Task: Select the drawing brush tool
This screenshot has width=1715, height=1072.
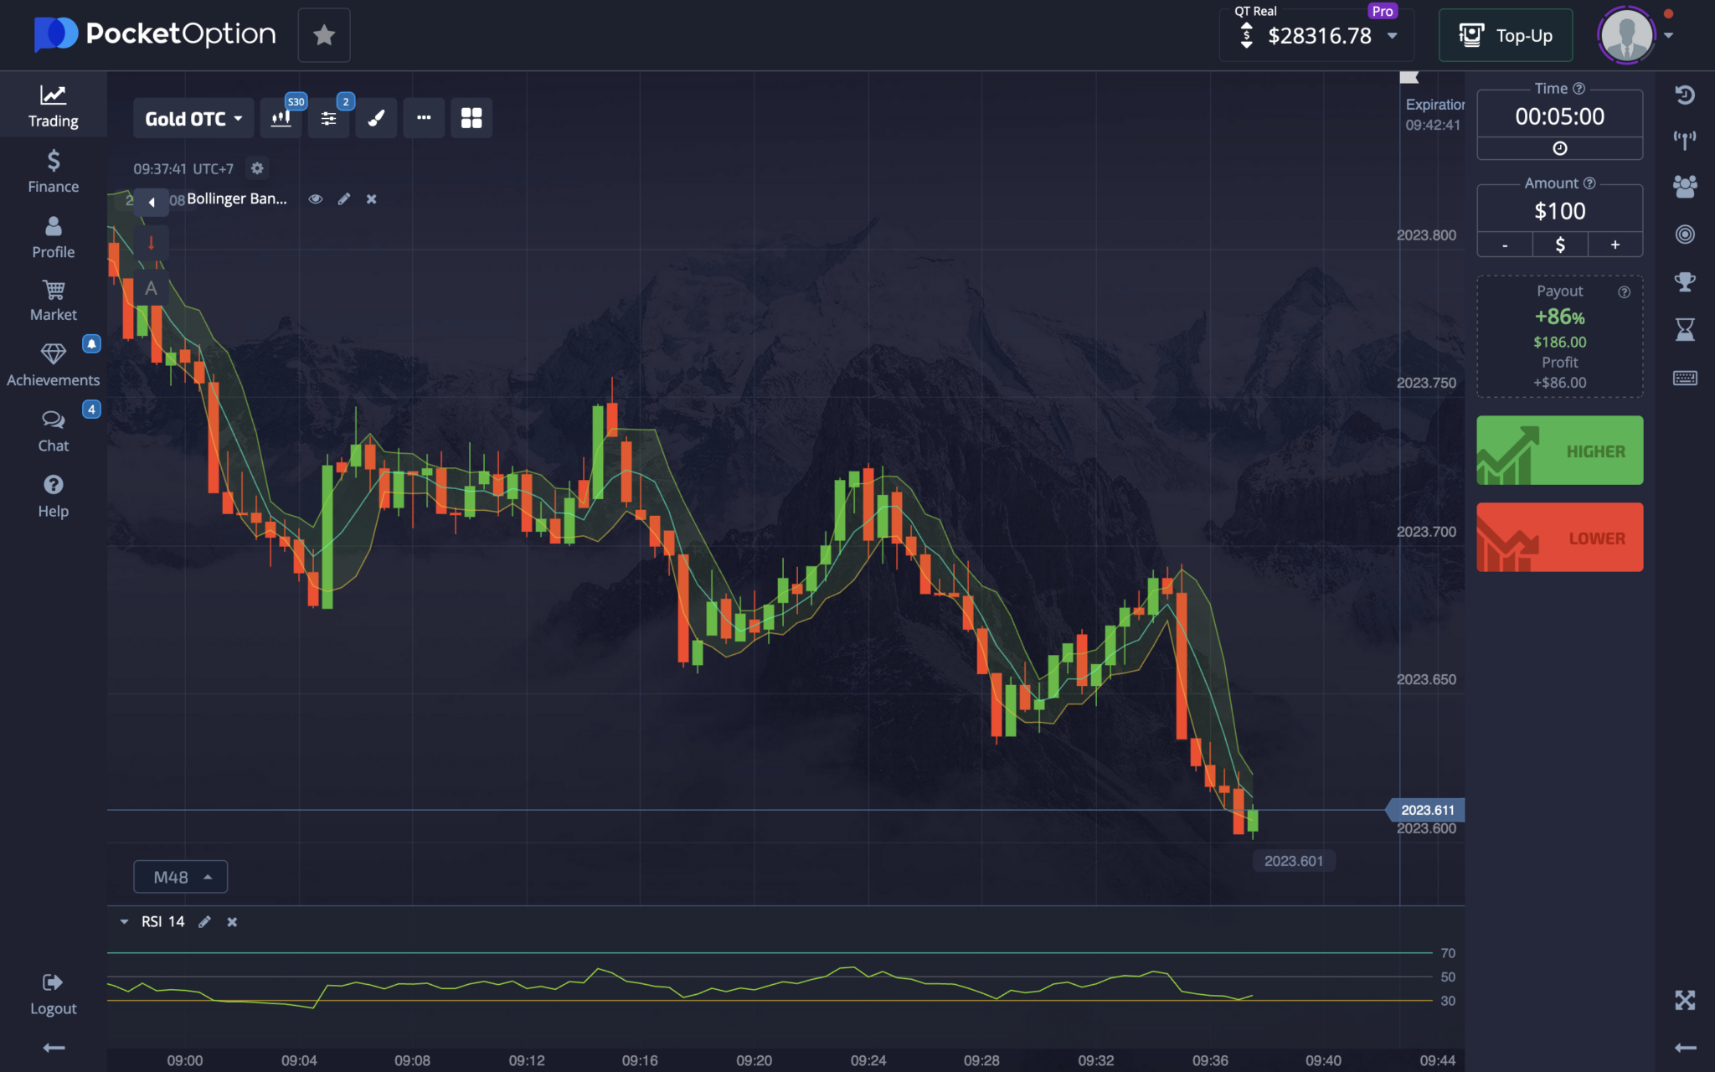Action: click(x=376, y=117)
